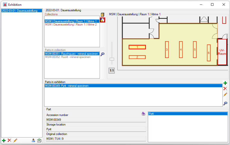Select MSM-00349: Pyrit in Parts in exhibition

coord(133,86)
